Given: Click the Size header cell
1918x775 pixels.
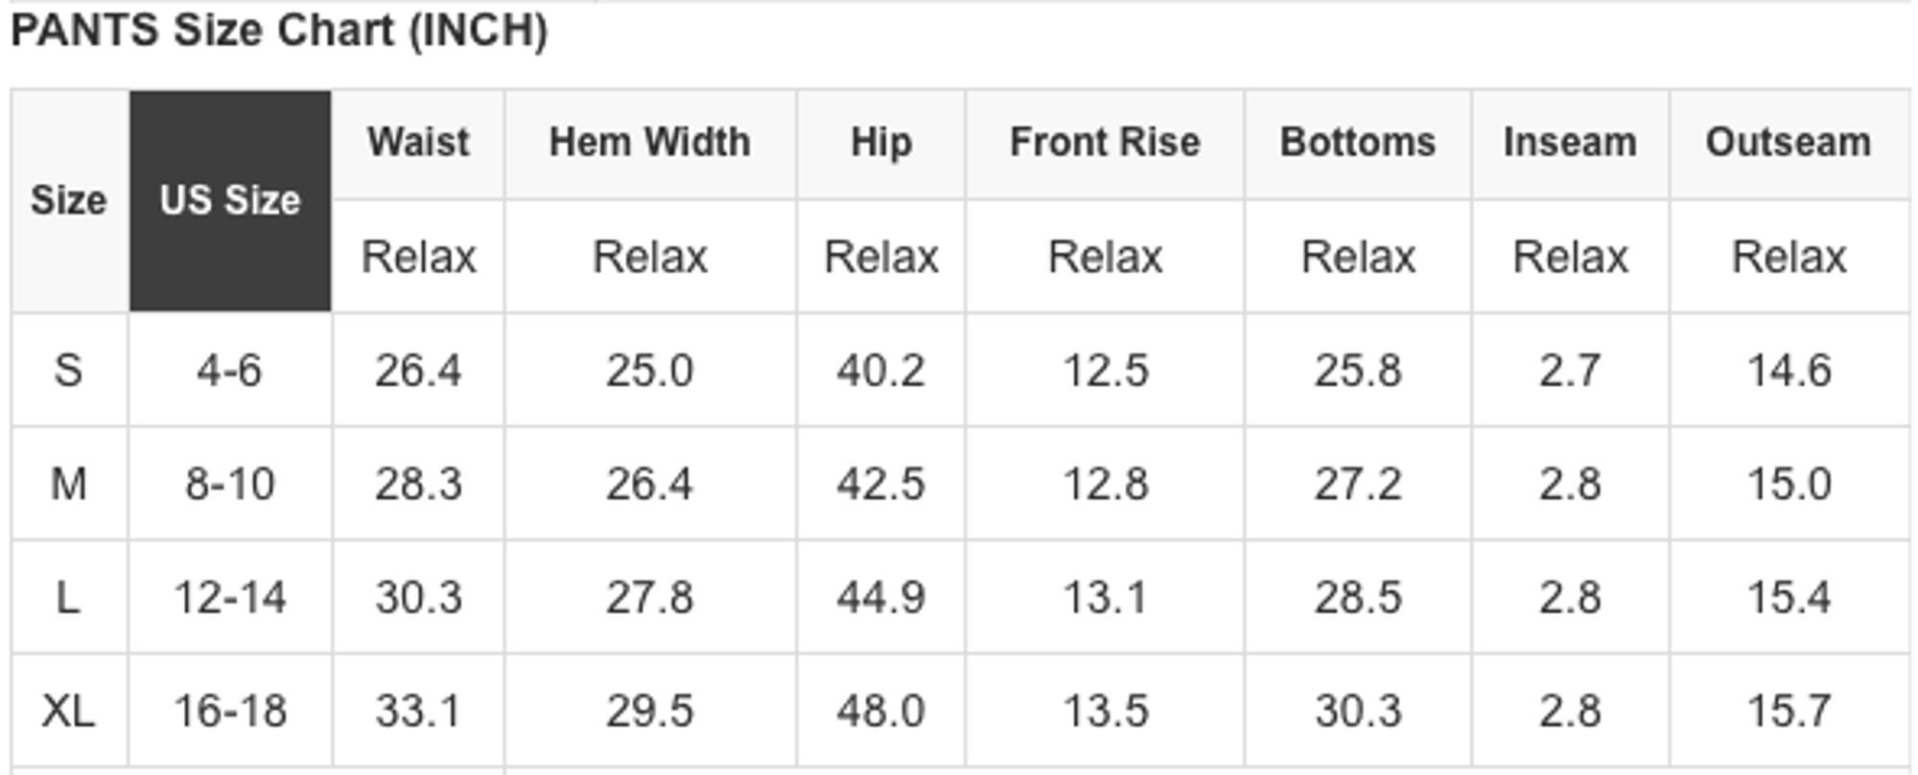Looking at the screenshot, I should pyautogui.click(x=69, y=200).
